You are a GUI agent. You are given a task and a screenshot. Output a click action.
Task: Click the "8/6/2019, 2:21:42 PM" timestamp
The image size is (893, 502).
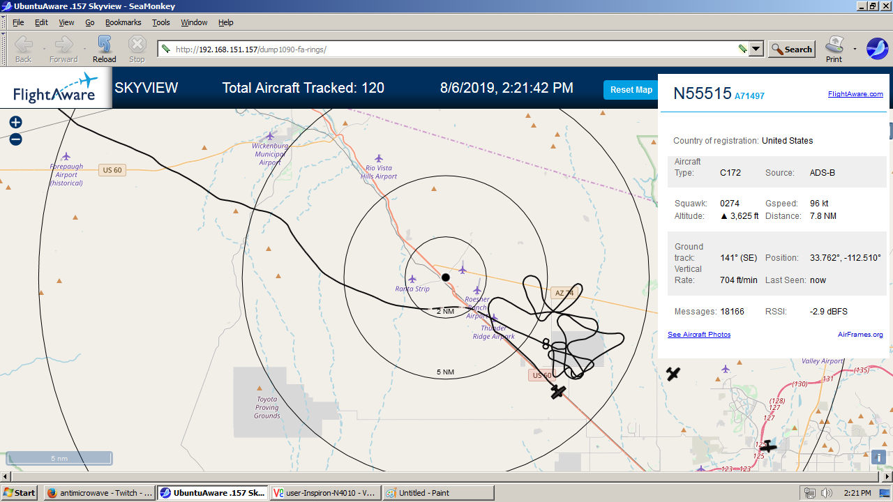[506, 88]
